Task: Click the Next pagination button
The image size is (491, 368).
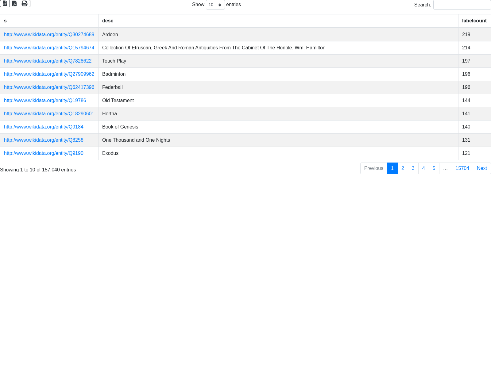Action: pyautogui.click(x=482, y=168)
